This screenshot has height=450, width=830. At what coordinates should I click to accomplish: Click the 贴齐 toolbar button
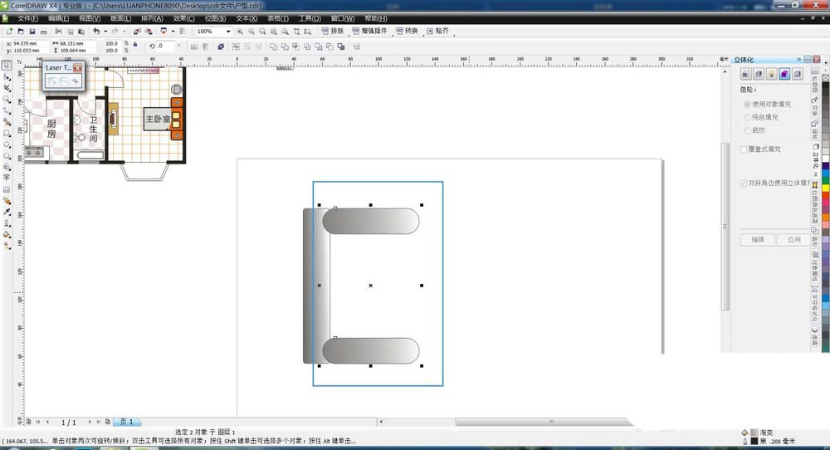[x=437, y=31]
